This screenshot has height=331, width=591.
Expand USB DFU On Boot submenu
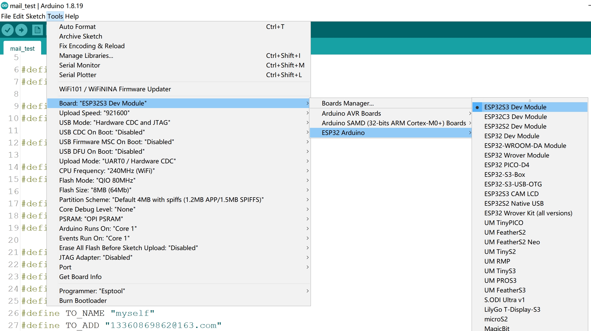point(179,151)
